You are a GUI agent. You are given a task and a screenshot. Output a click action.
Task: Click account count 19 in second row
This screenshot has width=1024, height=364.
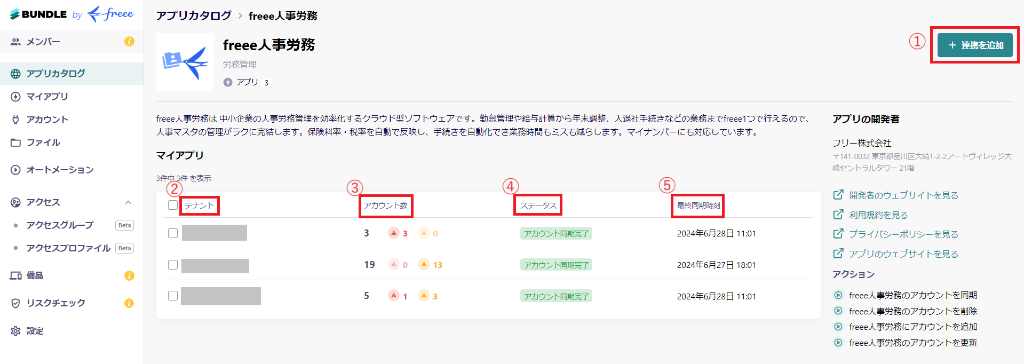pyautogui.click(x=369, y=265)
